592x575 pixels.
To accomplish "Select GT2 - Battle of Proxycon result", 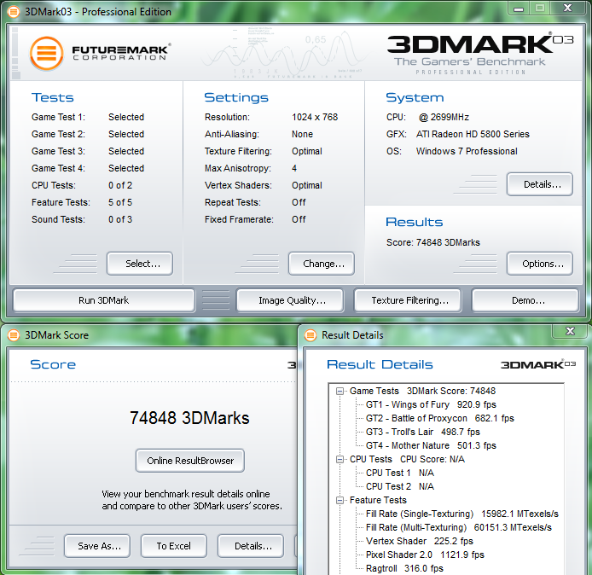I will (x=440, y=418).
